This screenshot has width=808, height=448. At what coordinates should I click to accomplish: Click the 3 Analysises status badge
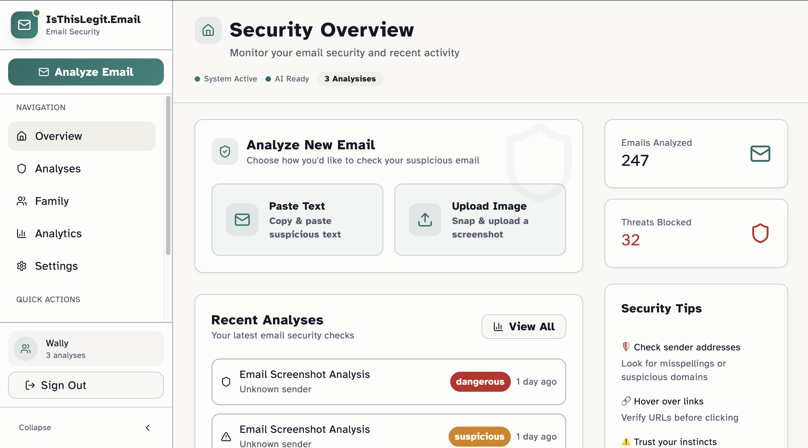(350, 79)
